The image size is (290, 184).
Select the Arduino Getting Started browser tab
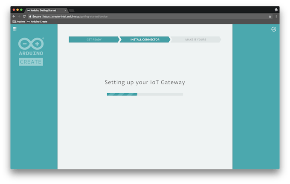click(46, 10)
